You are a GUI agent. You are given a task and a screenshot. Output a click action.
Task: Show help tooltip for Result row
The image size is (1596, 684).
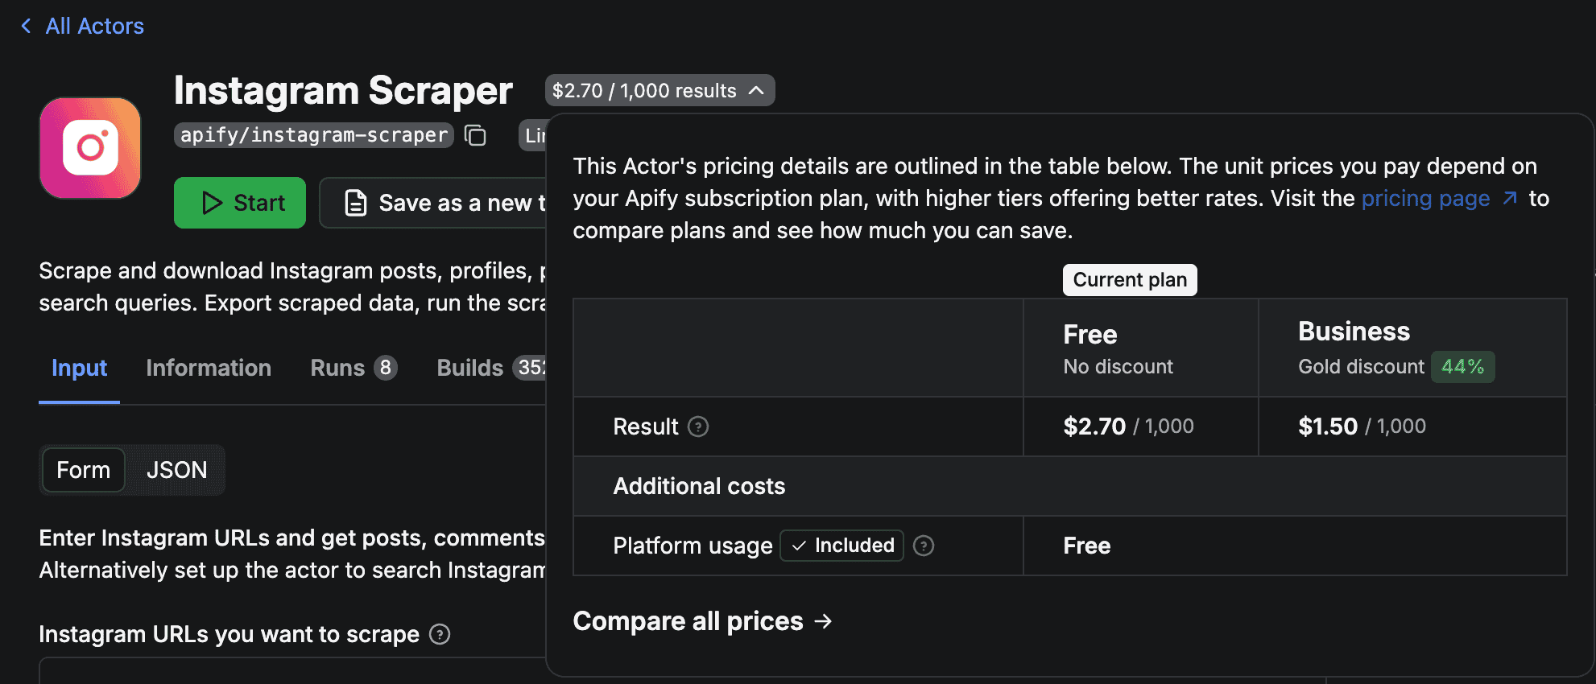(698, 426)
